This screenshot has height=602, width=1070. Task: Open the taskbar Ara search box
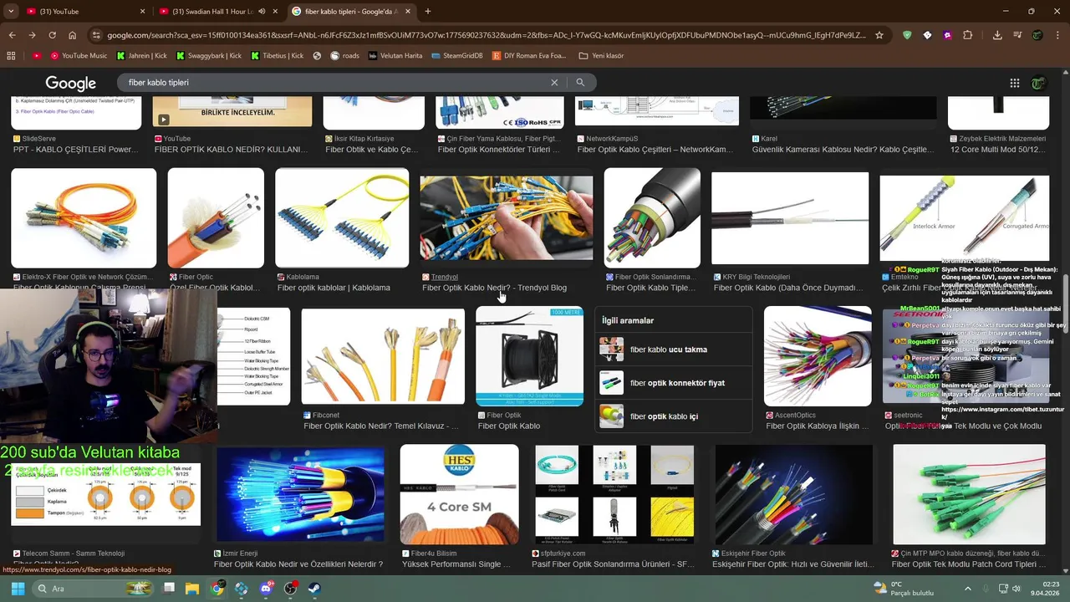coord(94,589)
